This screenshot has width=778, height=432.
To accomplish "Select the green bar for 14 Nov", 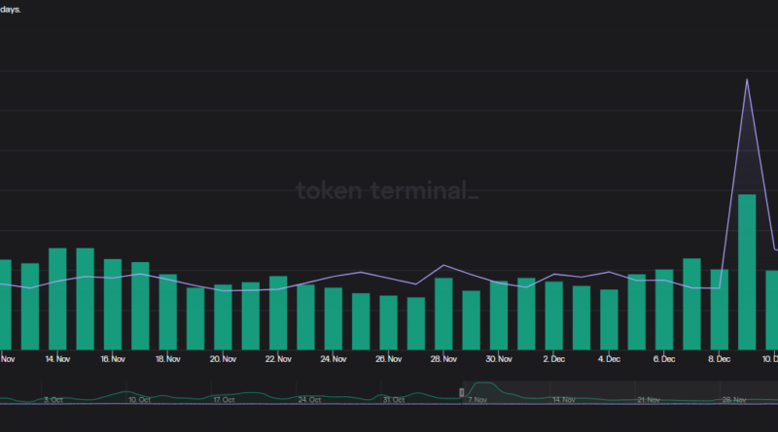I will coord(57,299).
